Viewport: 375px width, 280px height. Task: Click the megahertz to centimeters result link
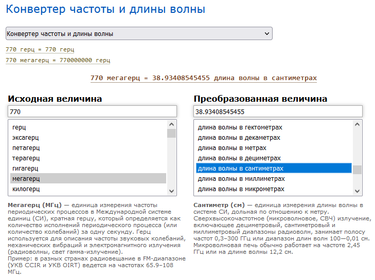[203, 78]
